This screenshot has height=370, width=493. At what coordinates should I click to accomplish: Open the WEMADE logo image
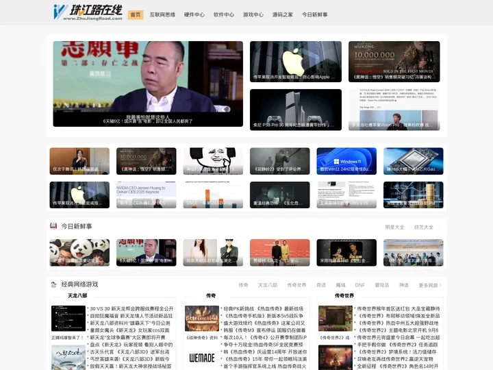coord(202,358)
